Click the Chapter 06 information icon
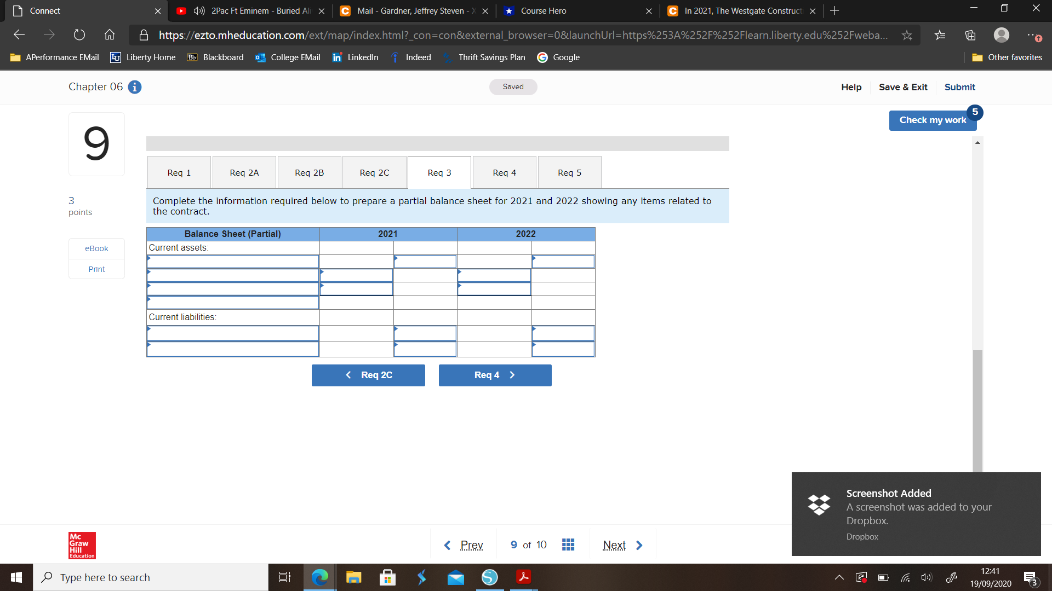 click(134, 87)
